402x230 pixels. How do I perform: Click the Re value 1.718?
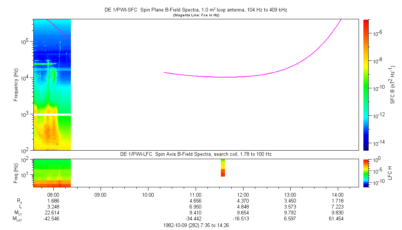337,201
